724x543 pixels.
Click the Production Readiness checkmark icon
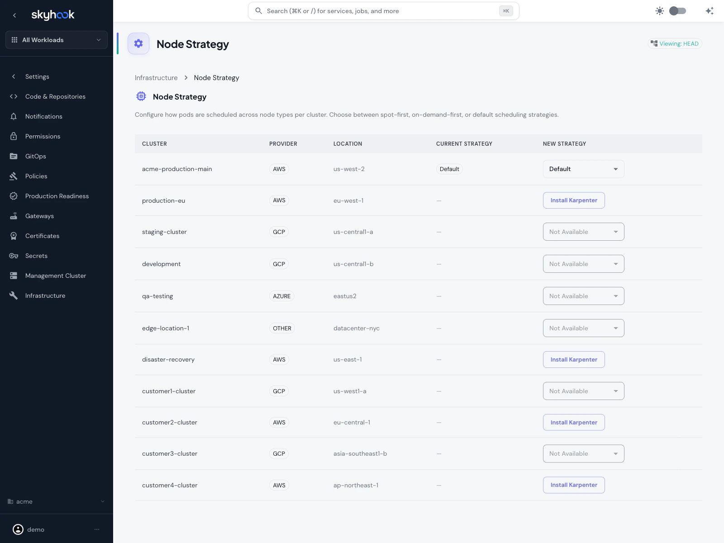14,196
